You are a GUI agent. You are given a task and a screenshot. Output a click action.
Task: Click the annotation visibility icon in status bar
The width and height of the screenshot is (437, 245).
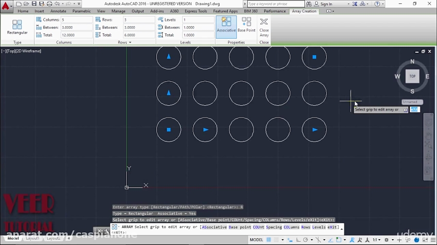353,240
